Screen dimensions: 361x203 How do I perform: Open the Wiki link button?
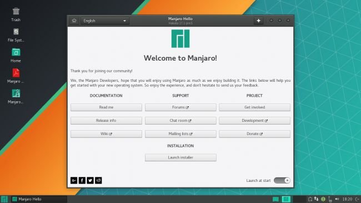[106, 134]
